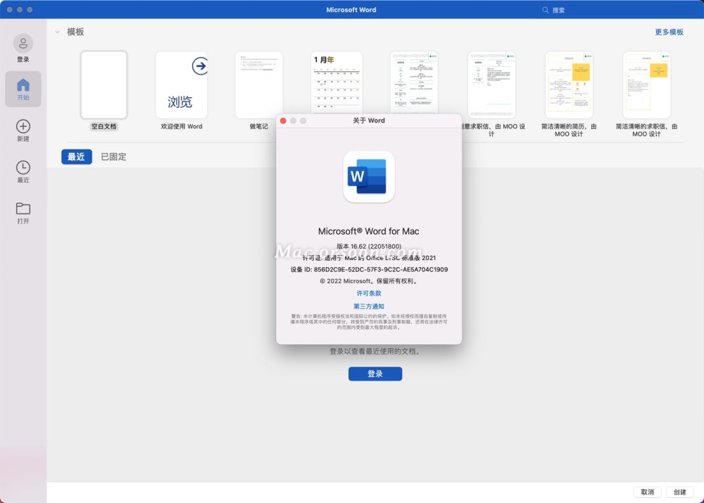This screenshot has width=704, height=503.
Task: Open the 做笔记 template
Action: [258, 85]
